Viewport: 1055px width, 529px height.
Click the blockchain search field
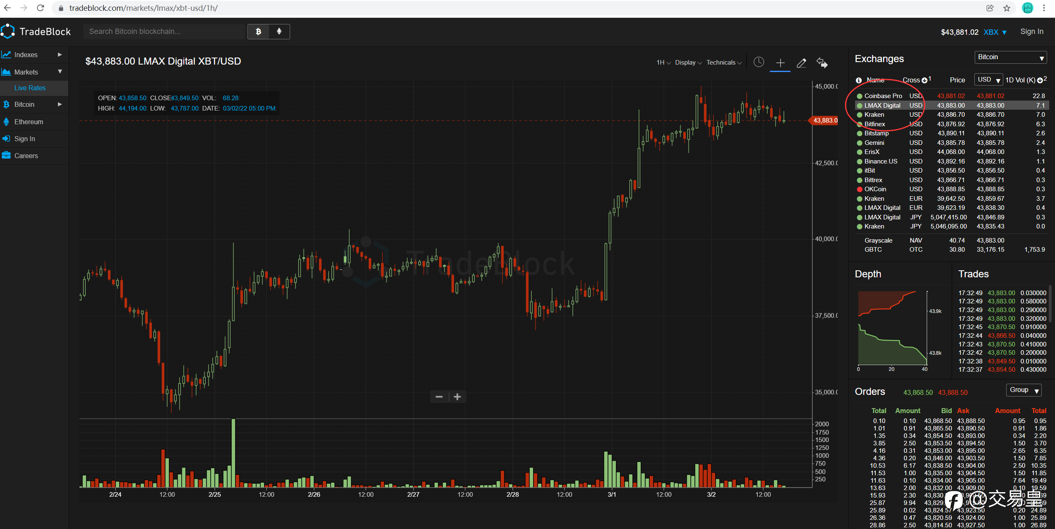click(x=164, y=31)
